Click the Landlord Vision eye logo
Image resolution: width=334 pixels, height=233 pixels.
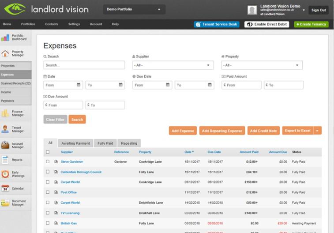tap(15, 9)
